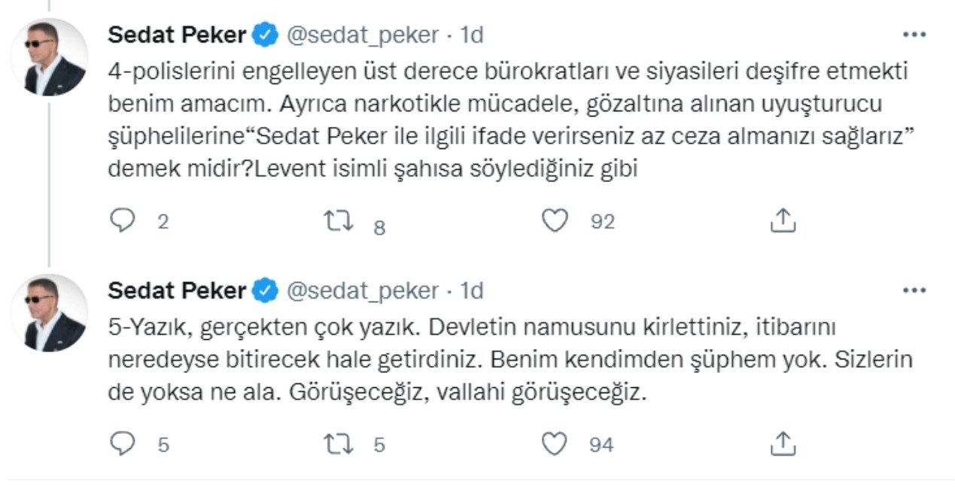Reply to the tweet starting with "4-polislerini"
The width and height of the screenshot is (955, 503).
(x=123, y=218)
